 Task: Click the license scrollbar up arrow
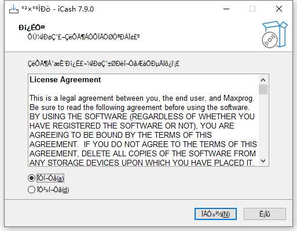pyautogui.click(x=263, y=80)
